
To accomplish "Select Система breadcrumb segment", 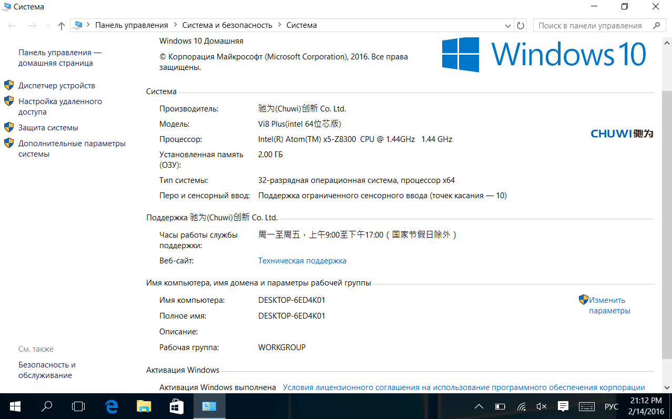I will coord(302,25).
